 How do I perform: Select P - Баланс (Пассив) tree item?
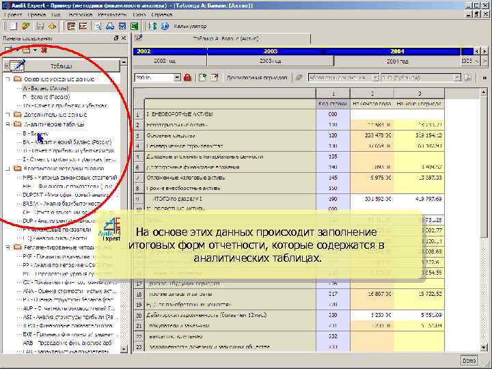click(46, 97)
